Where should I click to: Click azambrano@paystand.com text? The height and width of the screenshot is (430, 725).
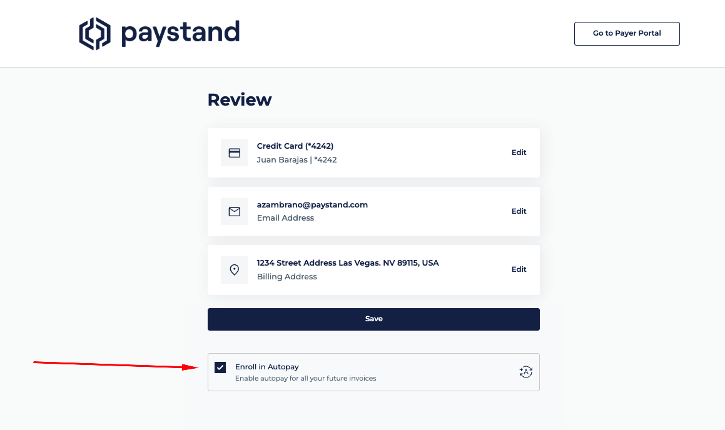click(x=312, y=205)
